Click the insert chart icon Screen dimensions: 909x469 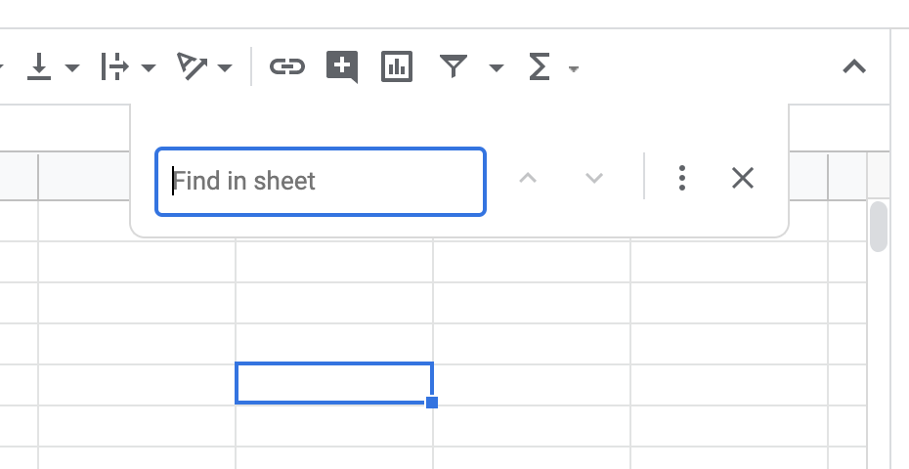(396, 67)
